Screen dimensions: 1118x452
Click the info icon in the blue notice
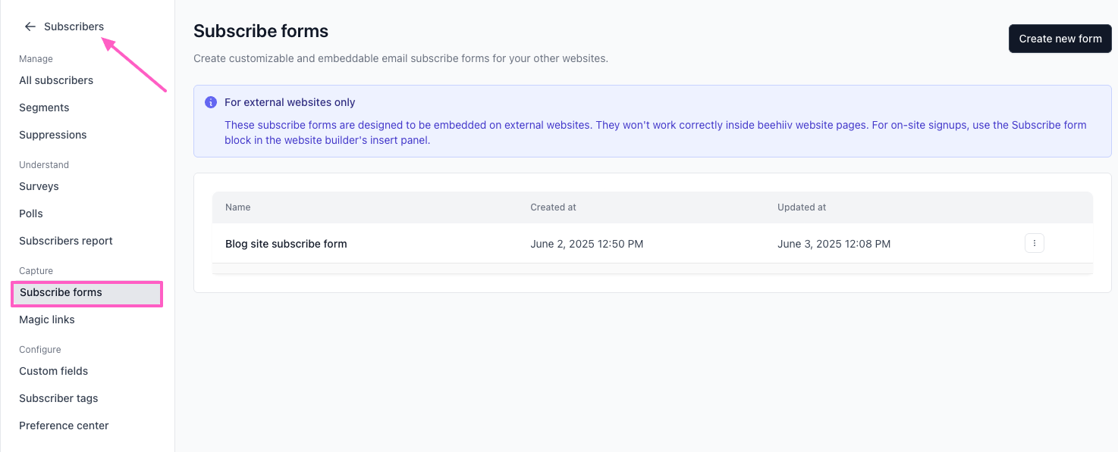point(211,102)
